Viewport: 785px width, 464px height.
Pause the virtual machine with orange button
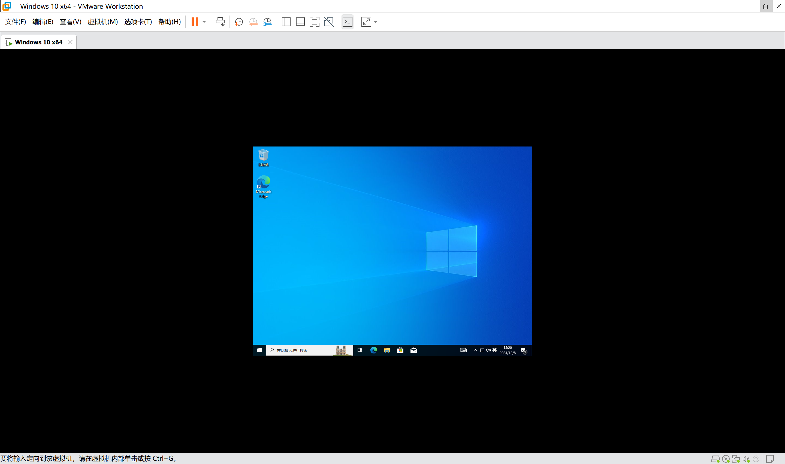tap(195, 22)
